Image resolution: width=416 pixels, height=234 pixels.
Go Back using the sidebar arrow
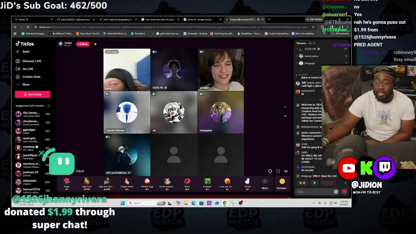pos(18,52)
